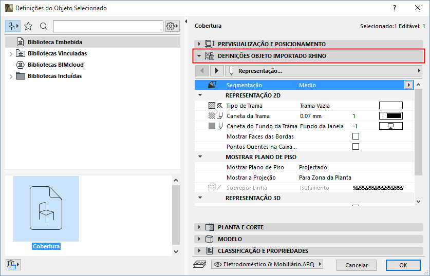Image resolution: width=430 pixels, height=276 pixels.
Task: Click the Classificação e Propriedades list icon
Action: pos(210,250)
